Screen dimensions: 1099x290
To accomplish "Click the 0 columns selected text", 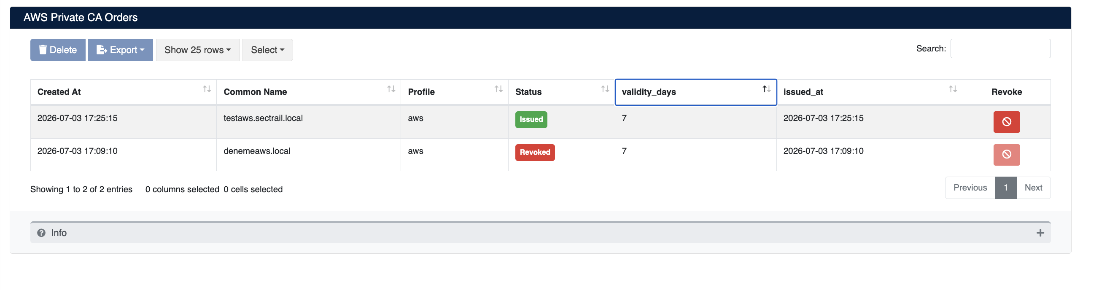I will tap(182, 189).
